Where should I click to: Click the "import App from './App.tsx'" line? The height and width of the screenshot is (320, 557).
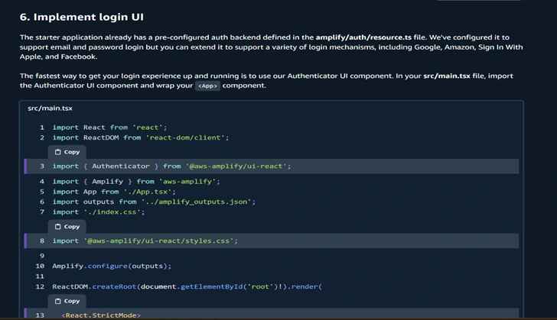tap(114, 192)
